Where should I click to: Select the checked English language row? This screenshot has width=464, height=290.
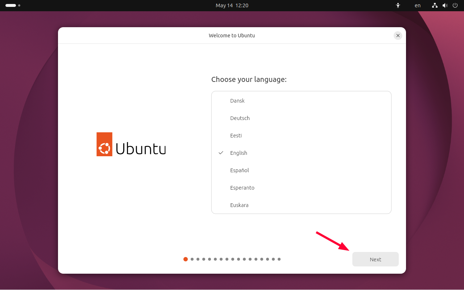[x=301, y=153]
